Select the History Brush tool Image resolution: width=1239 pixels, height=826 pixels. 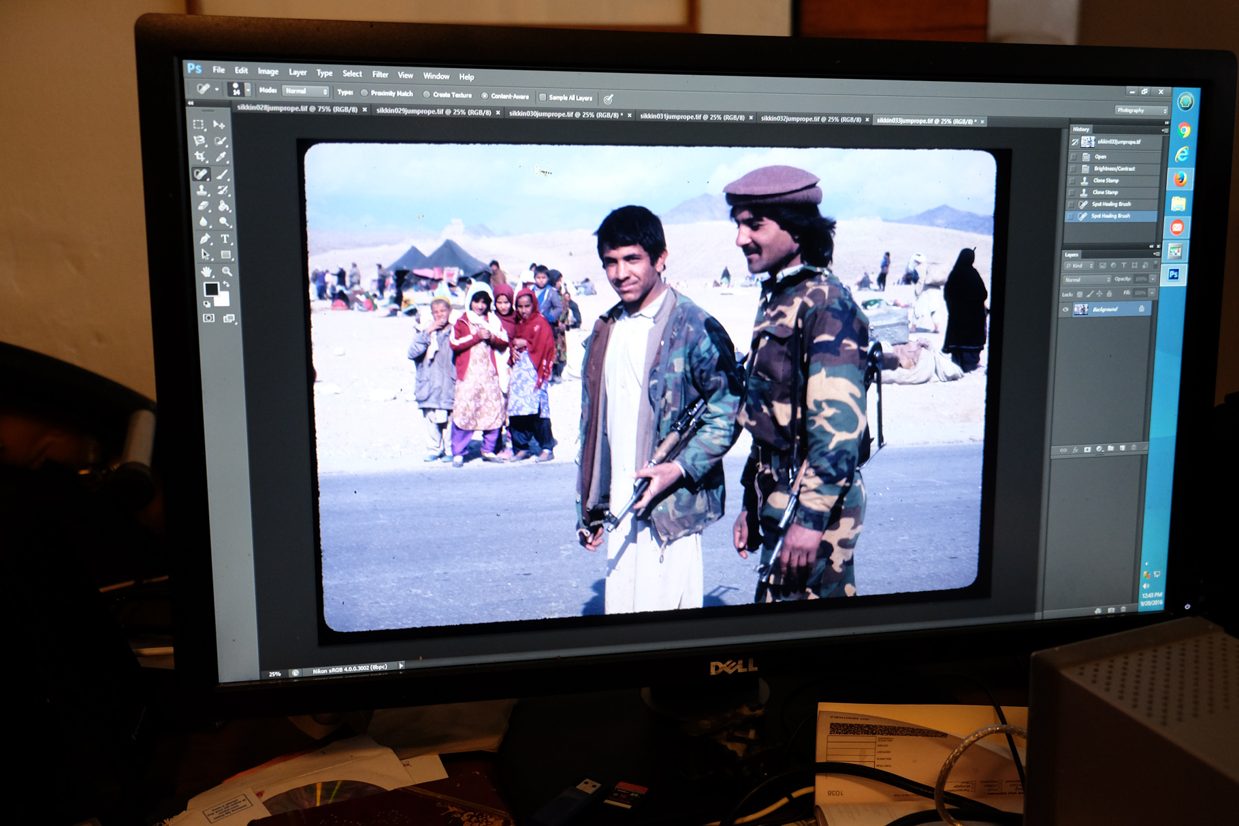coord(223,190)
